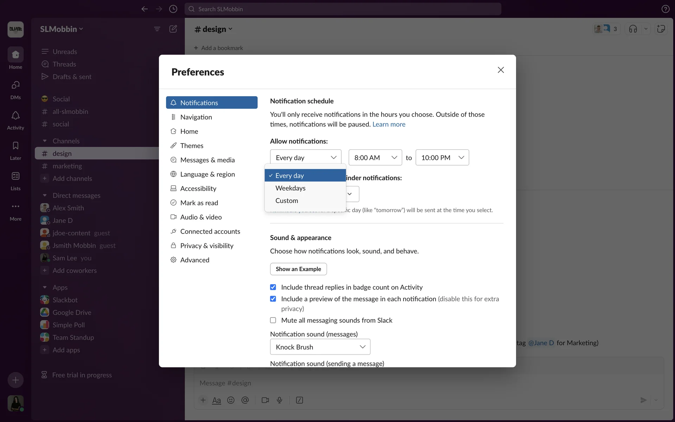The image size is (675, 422).
Task: Choose Custom in the schedule dropdown list
Action: point(287,201)
